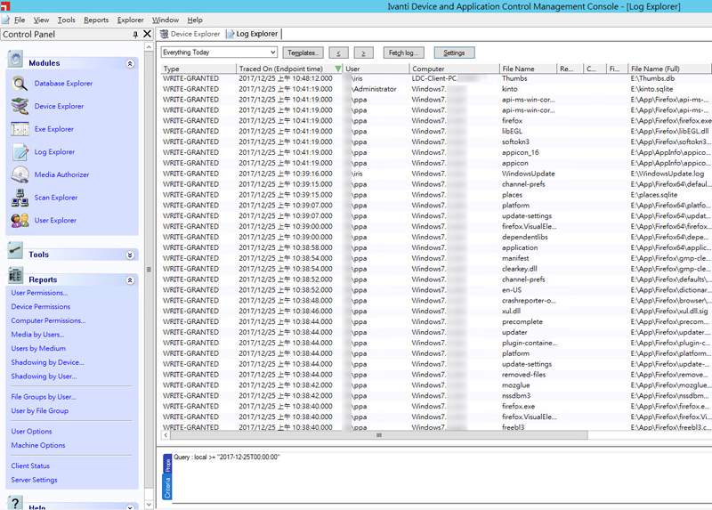Click the Tools section header icon
This screenshot has width=712, height=510.
click(x=15, y=251)
